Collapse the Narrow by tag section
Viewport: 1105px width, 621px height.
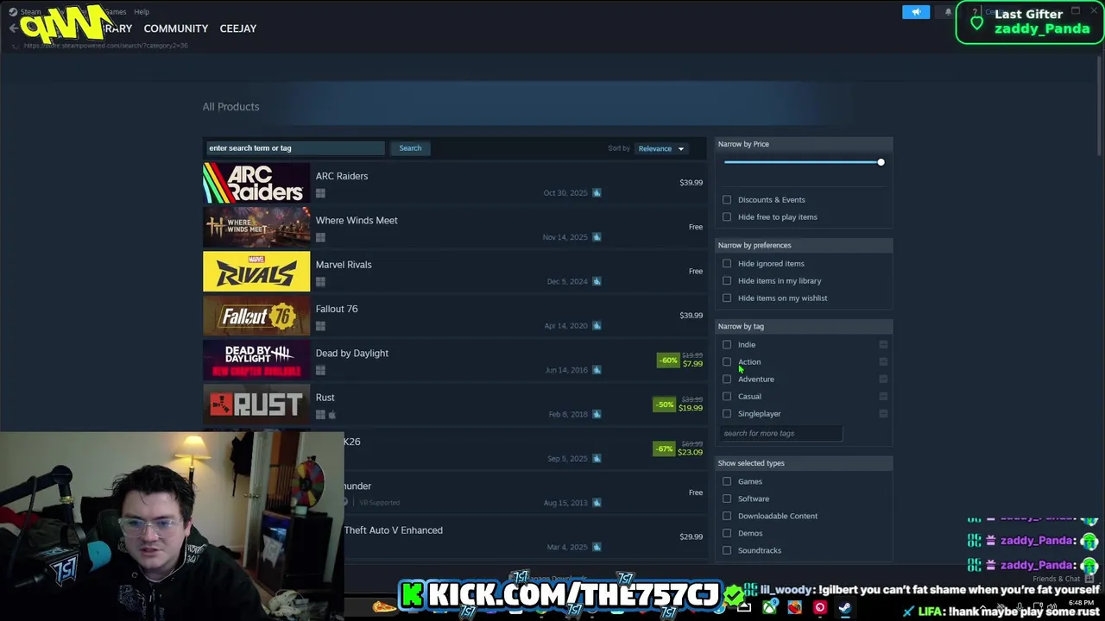[x=804, y=326]
